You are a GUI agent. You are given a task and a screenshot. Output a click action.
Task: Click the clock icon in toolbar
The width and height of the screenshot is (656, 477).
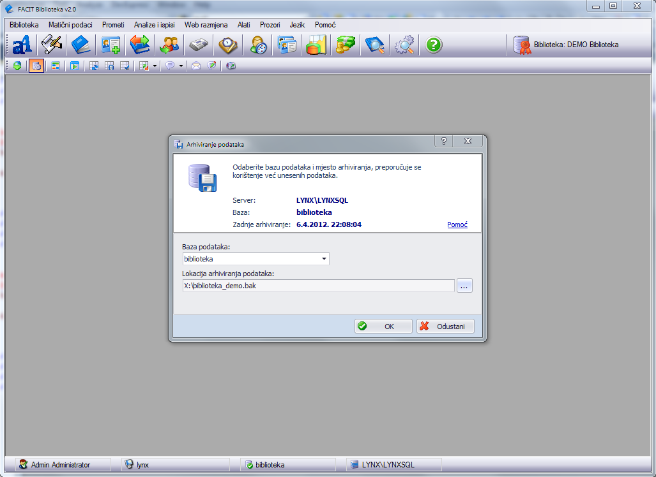pos(228,45)
